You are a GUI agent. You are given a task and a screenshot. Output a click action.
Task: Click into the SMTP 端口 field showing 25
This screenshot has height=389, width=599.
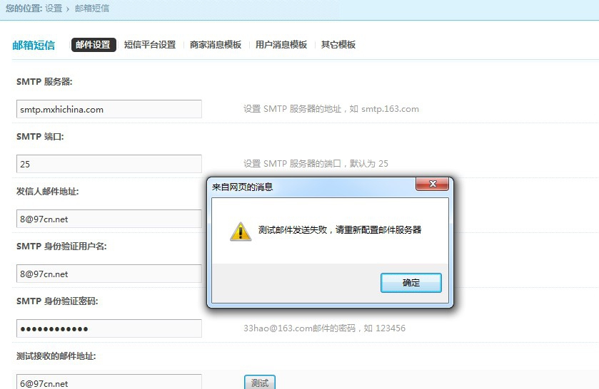109,164
